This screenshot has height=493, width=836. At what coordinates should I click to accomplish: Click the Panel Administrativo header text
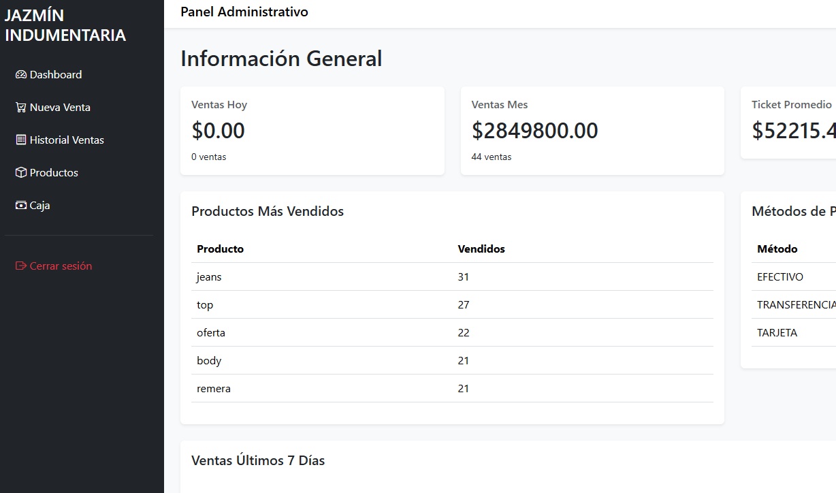tap(244, 12)
